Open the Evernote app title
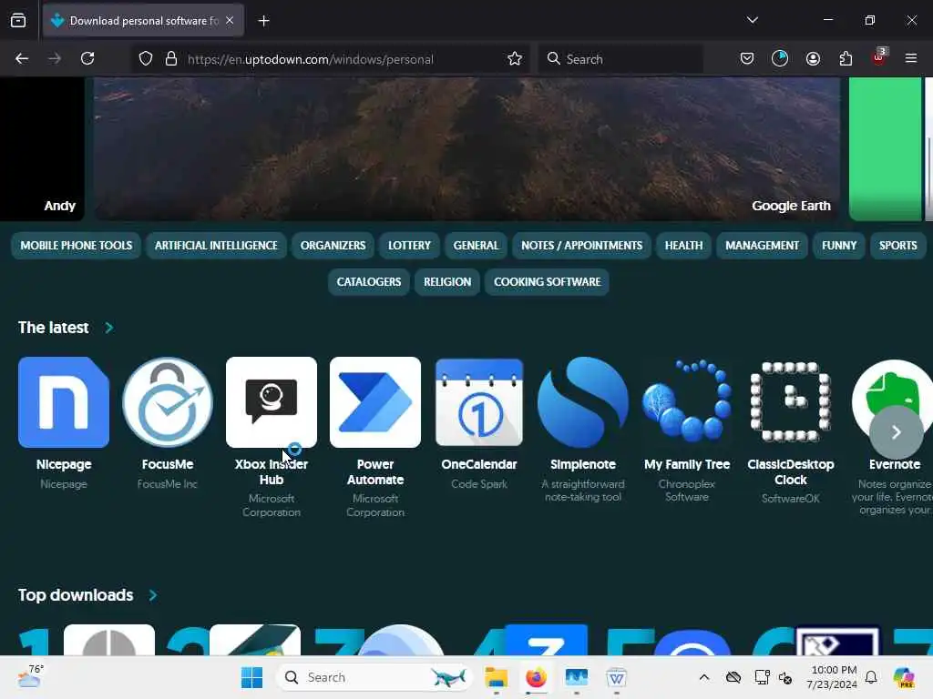The image size is (933, 699). tap(895, 464)
